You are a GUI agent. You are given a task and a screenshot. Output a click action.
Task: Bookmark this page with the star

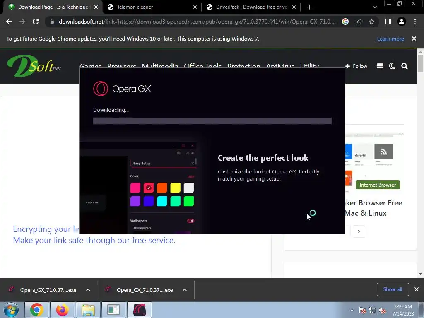point(372,22)
